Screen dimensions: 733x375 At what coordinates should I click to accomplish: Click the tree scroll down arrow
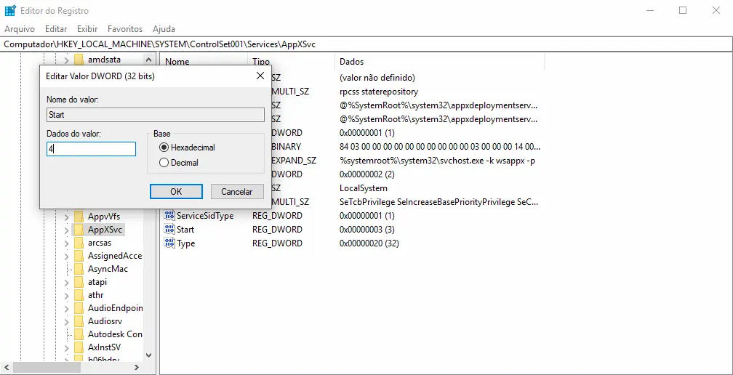click(148, 355)
